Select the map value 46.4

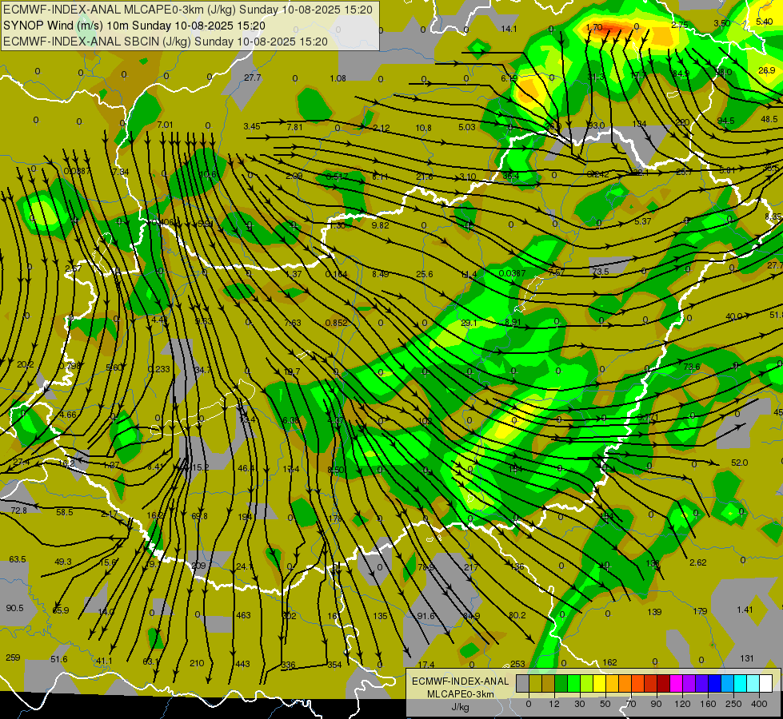tap(246, 468)
